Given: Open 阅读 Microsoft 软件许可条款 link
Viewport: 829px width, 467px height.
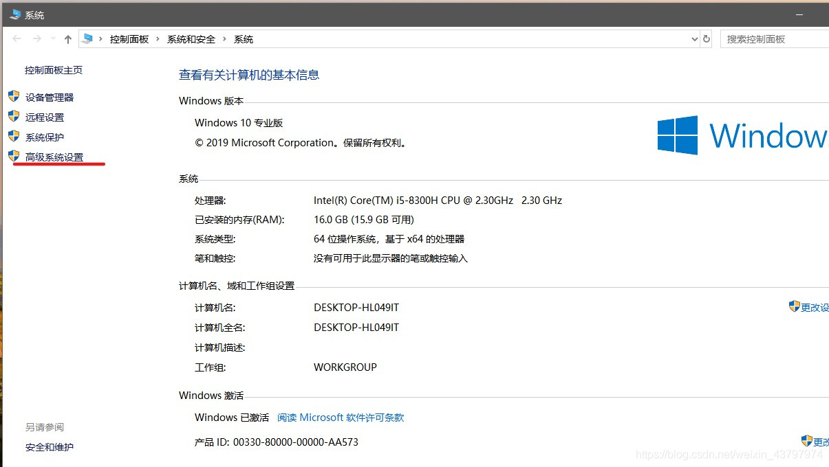Looking at the screenshot, I should (341, 418).
